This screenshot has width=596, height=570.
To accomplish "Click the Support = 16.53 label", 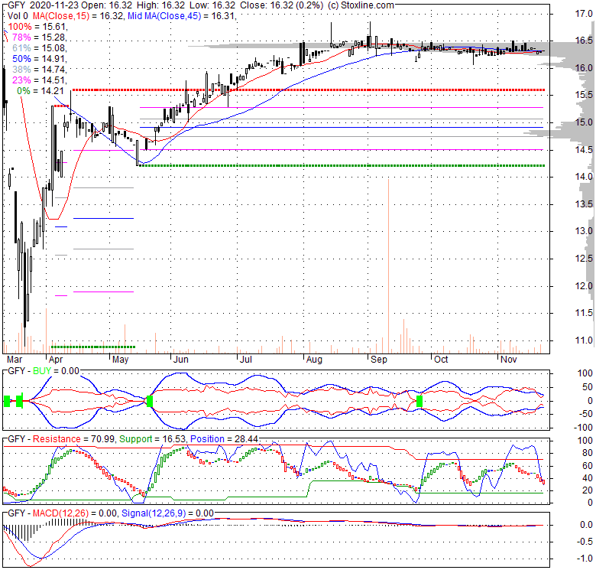I will [152, 439].
